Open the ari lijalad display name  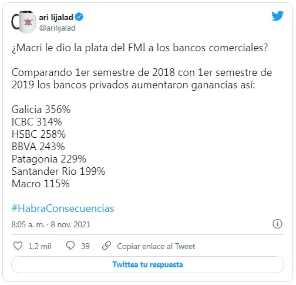56,17
